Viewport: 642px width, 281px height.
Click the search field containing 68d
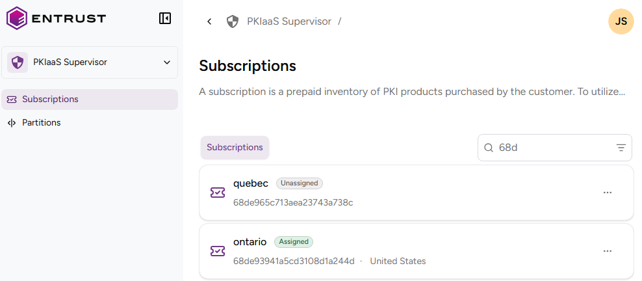[x=552, y=148]
